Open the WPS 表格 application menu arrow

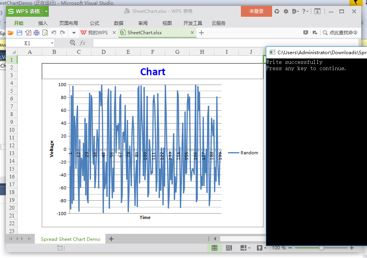(46, 11)
